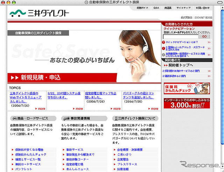Open the あんしんニュース link

(78, 169)
